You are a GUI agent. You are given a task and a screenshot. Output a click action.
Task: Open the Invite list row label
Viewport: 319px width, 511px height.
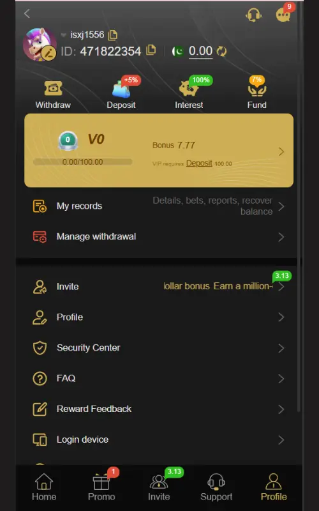(x=68, y=286)
